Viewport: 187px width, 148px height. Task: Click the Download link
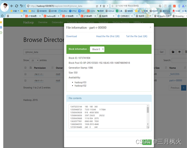(x=72, y=36)
